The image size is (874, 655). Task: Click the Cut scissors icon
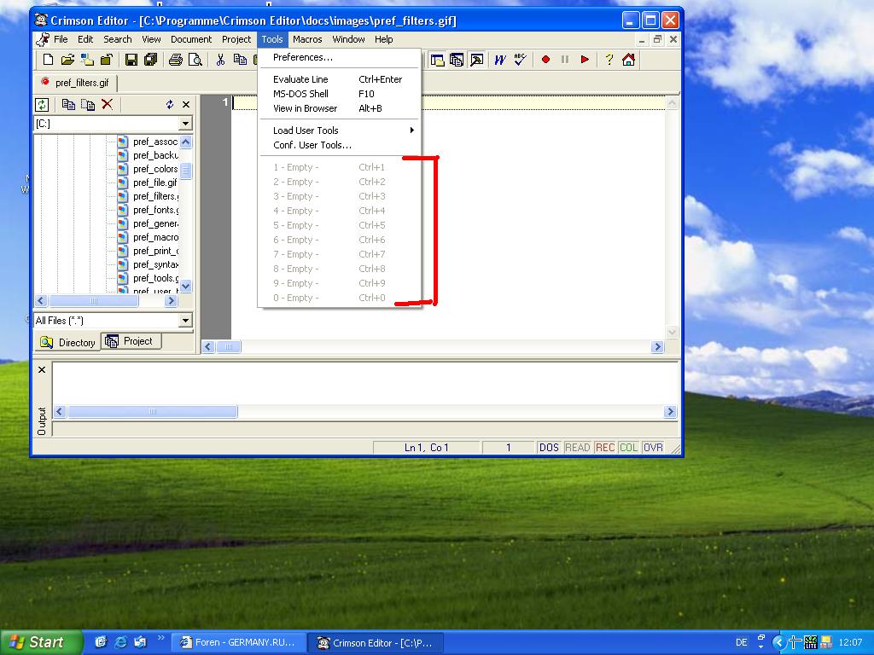220,60
